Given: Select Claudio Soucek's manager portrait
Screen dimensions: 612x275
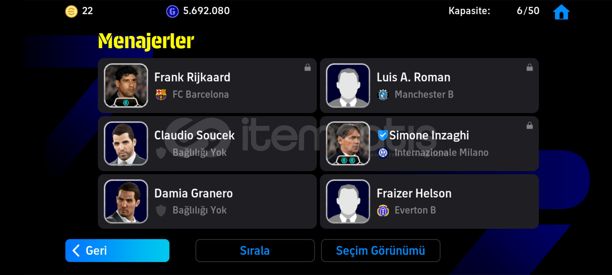Looking at the screenshot, I should (x=126, y=143).
